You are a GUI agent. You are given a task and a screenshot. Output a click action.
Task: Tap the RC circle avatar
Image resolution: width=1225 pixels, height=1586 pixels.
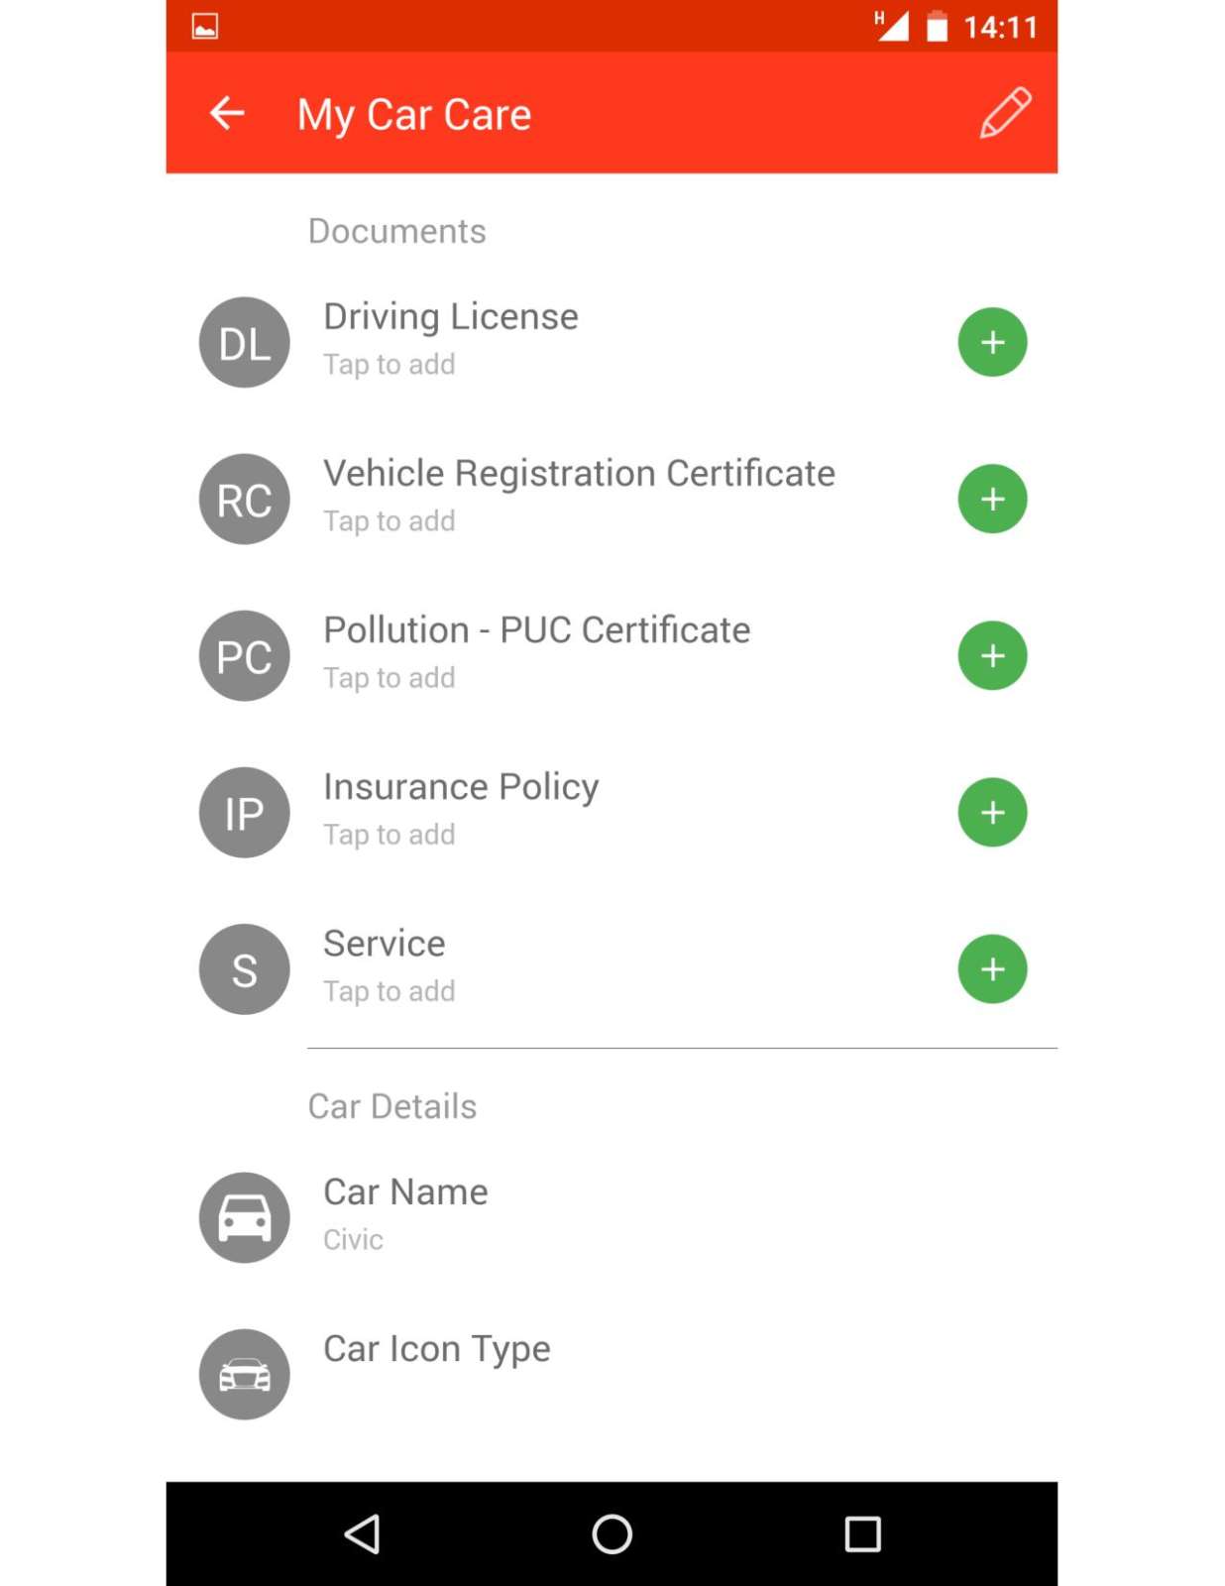pyautogui.click(x=245, y=499)
